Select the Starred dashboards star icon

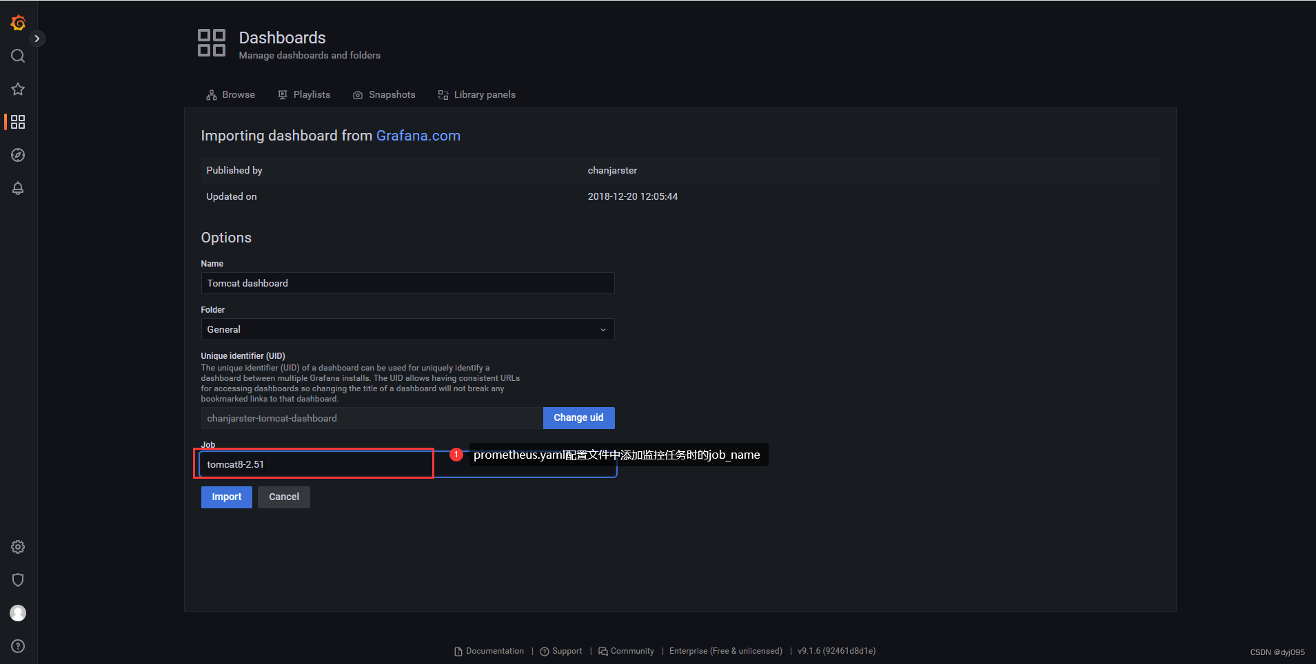click(17, 89)
